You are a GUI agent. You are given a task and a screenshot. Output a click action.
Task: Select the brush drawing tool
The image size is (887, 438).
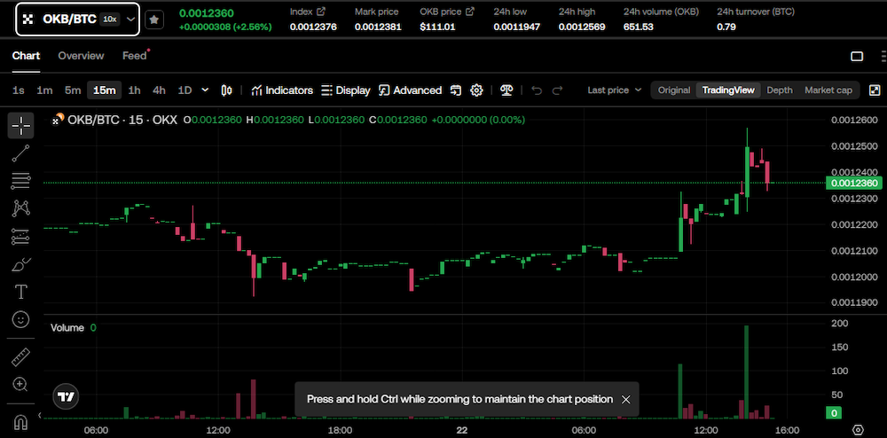click(20, 264)
